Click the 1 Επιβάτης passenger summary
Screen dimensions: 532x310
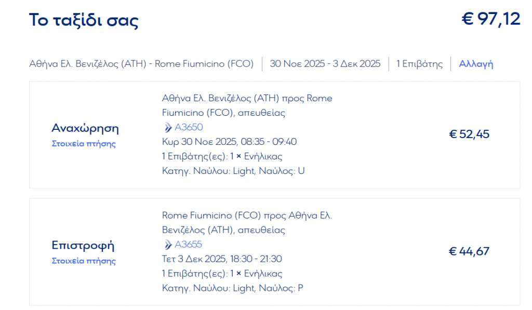tap(419, 64)
